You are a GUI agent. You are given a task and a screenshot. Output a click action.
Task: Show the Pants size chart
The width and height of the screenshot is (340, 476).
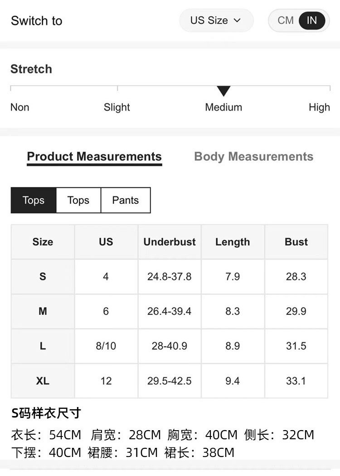(125, 200)
